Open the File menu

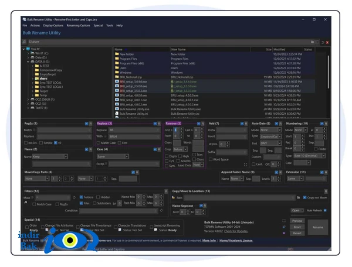pos(25,26)
